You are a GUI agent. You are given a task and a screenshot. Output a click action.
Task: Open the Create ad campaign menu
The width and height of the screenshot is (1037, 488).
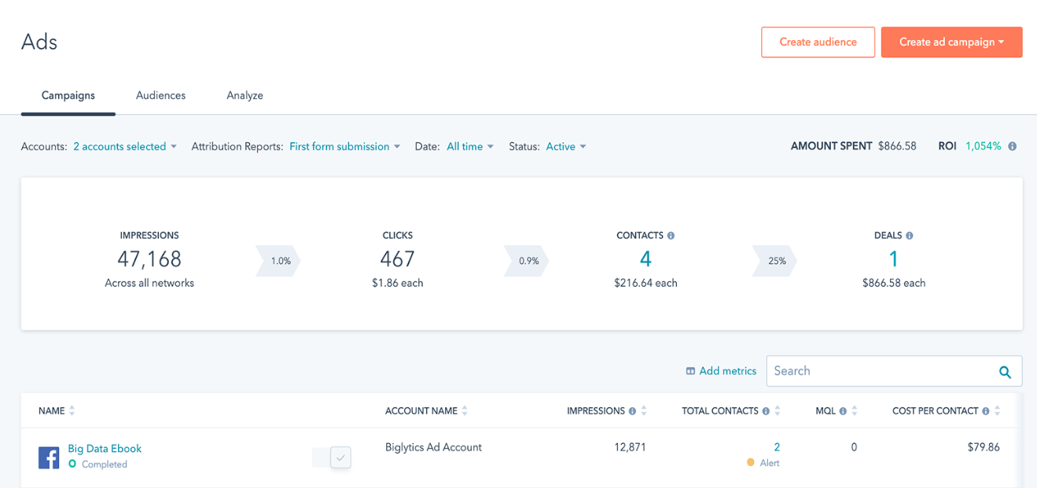tap(951, 42)
